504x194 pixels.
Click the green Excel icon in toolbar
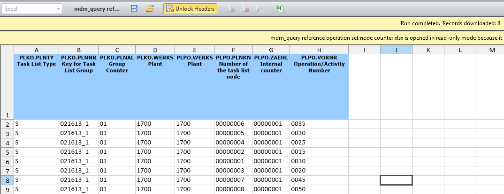[279, 9]
